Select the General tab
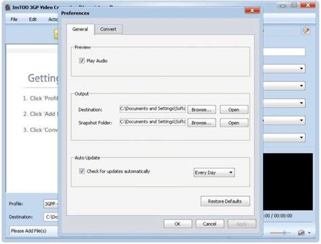 pos(80,29)
